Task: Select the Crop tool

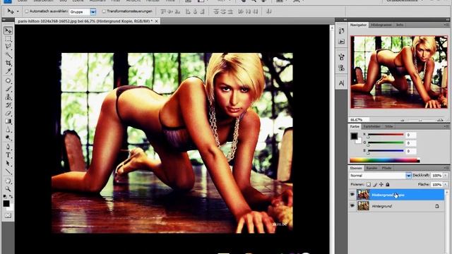Action: tap(8, 63)
